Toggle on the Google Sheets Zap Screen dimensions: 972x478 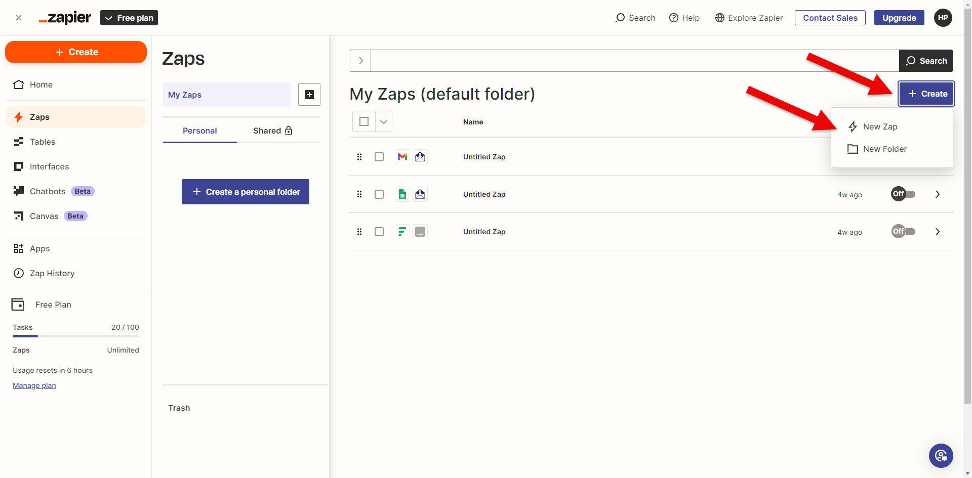point(903,194)
